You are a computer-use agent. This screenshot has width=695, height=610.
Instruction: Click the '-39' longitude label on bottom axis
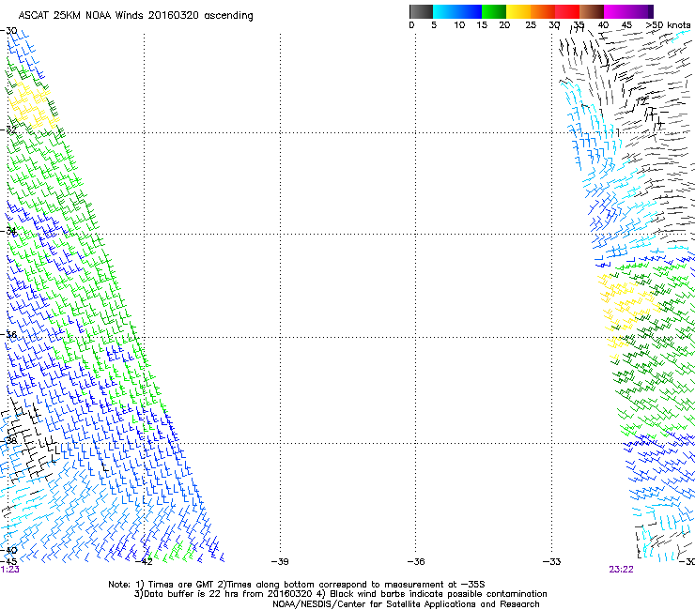pos(280,562)
